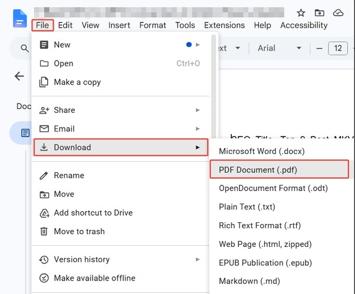This screenshot has height=294, width=355.
Task: Click the font size field showing 12
Action: (338, 48)
